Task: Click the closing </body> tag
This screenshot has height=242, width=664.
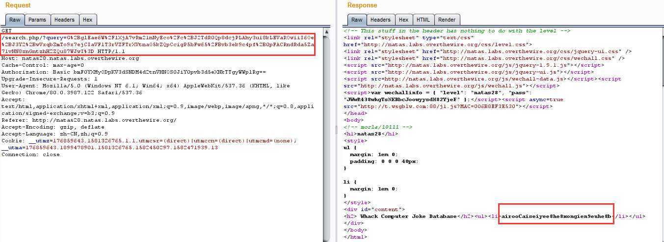Action: click(x=355, y=230)
